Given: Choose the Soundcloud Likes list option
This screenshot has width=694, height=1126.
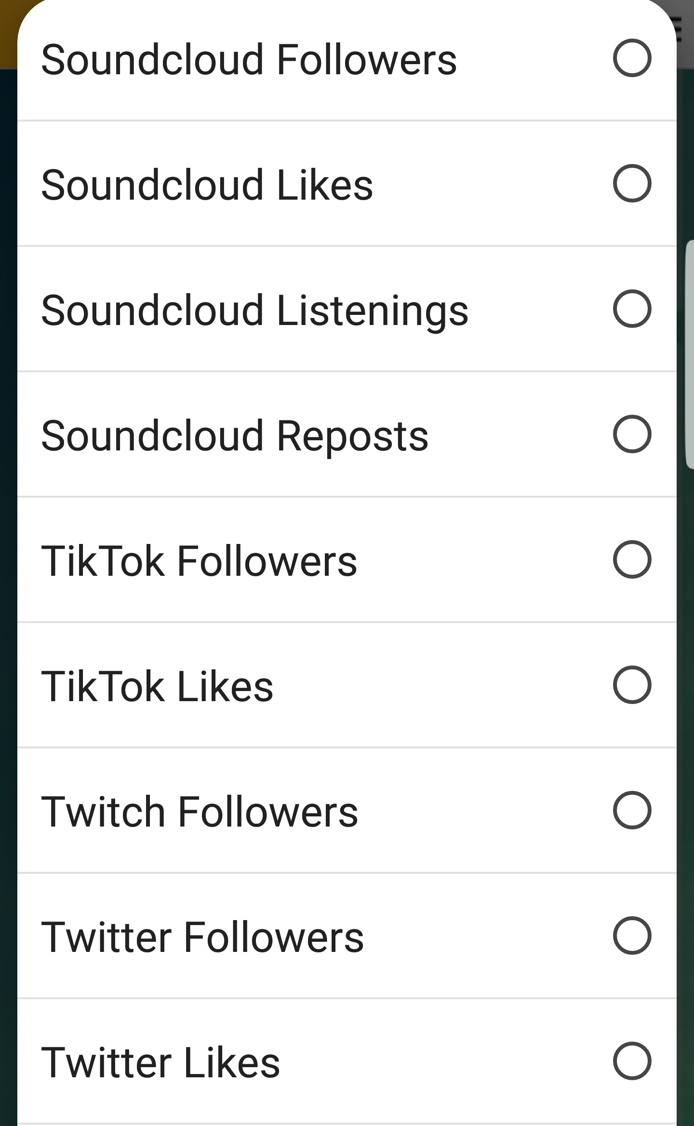Looking at the screenshot, I should tap(207, 185).
